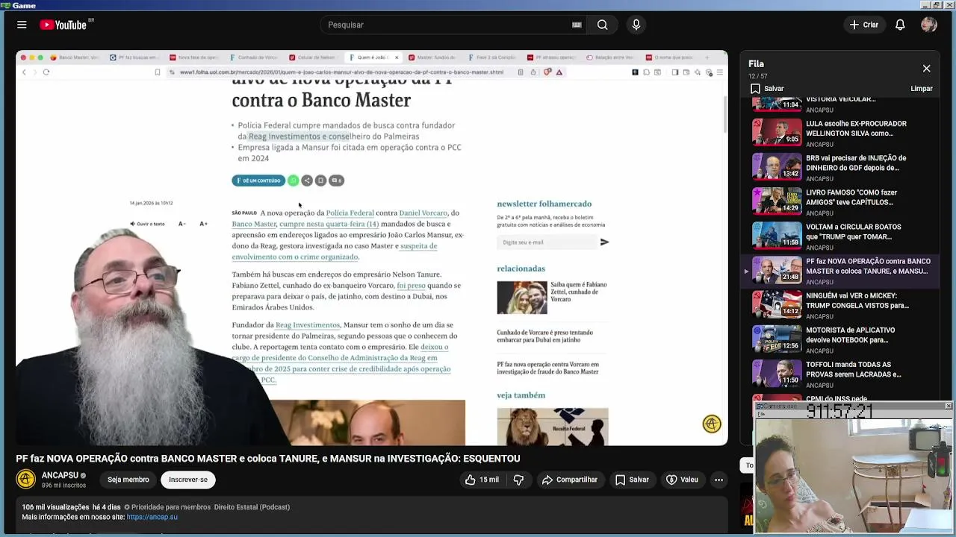Open related story Cunhado de Vorcaro é preso
This screenshot has height=537, width=956.
(545, 336)
